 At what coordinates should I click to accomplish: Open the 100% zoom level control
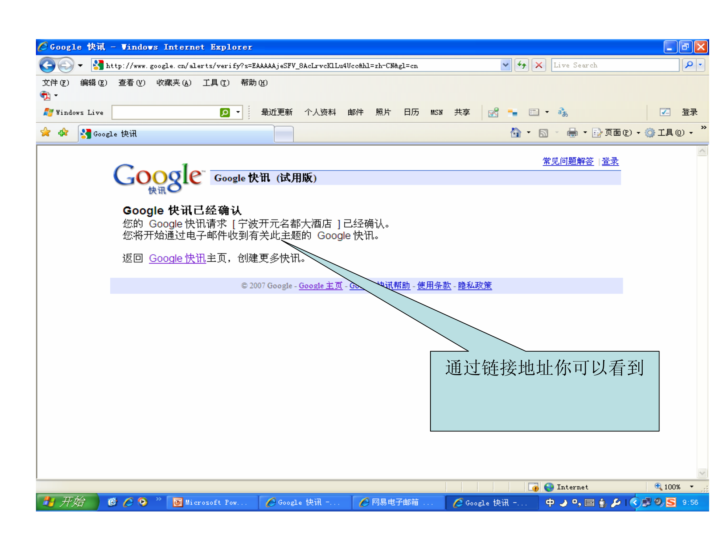[674, 487]
